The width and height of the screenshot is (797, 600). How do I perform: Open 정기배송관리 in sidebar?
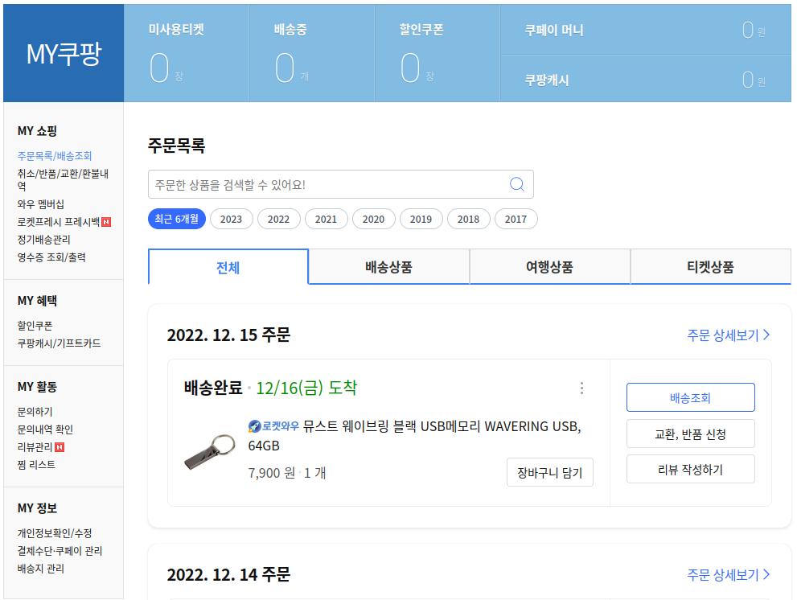[x=43, y=240]
